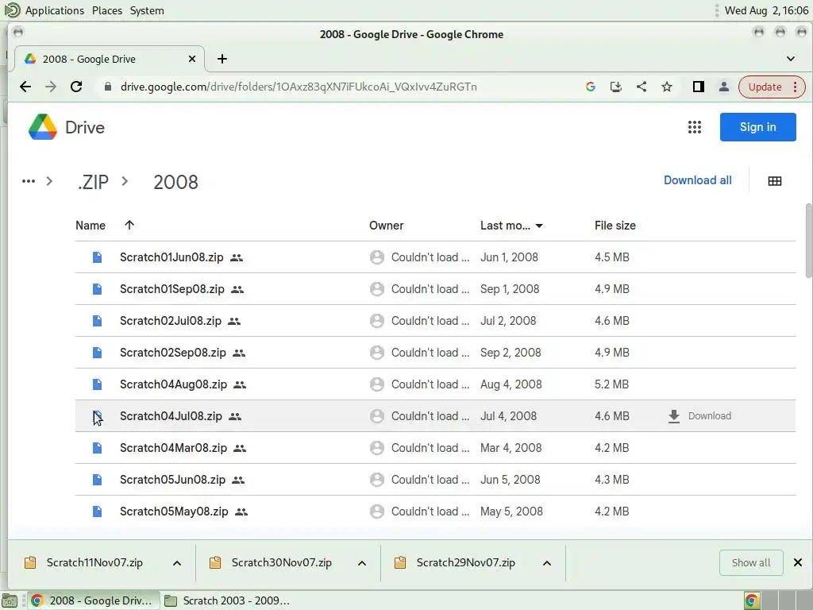Viewport: 813px width, 610px height.
Task: Click Download all link
Action: pyautogui.click(x=697, y=180)
